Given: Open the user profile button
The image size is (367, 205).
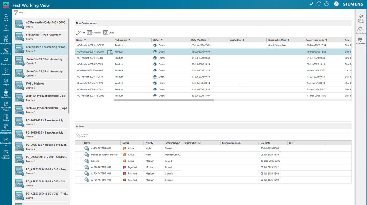Looking at the screenshot, I should [x=336, y=4].
